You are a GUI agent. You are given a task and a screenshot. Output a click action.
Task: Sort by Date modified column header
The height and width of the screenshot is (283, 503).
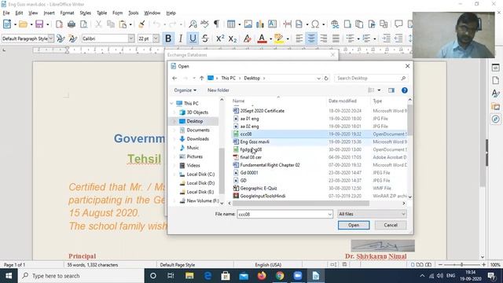pyautogui.click(x=343, y=101)
